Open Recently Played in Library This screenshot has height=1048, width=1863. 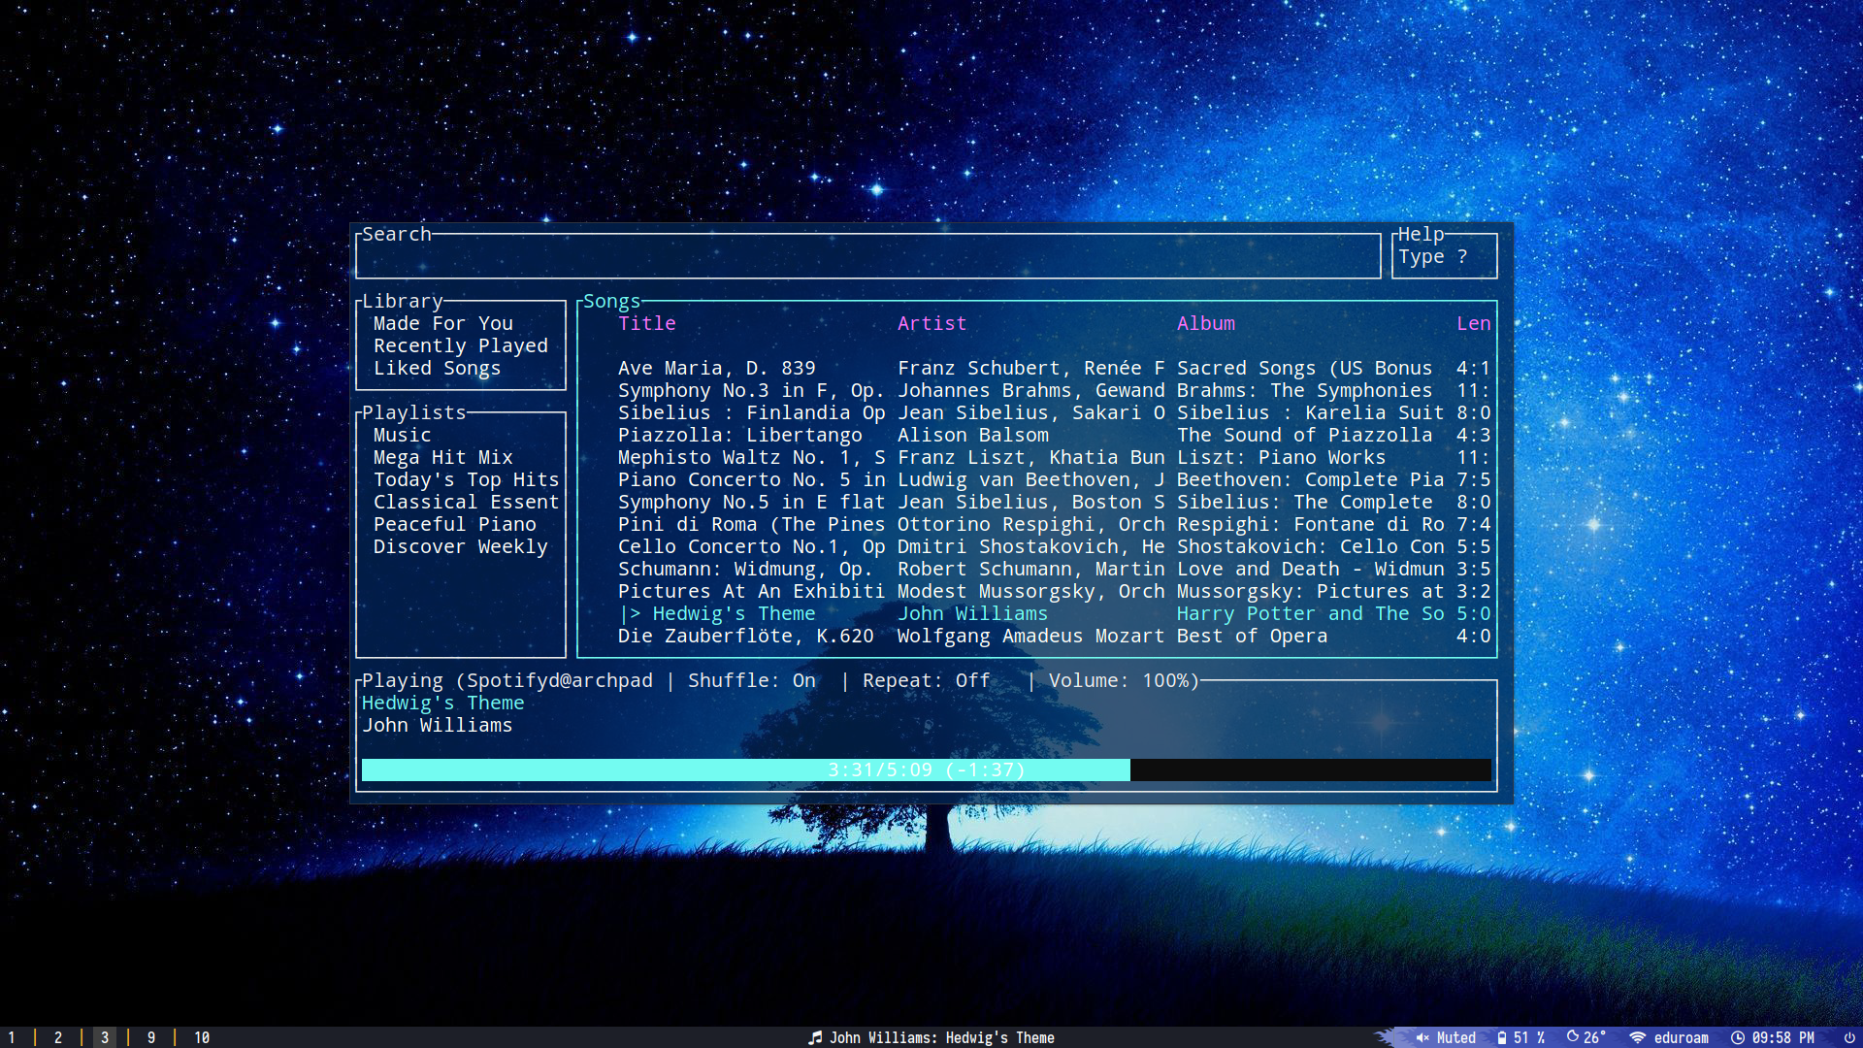point(461,345)
